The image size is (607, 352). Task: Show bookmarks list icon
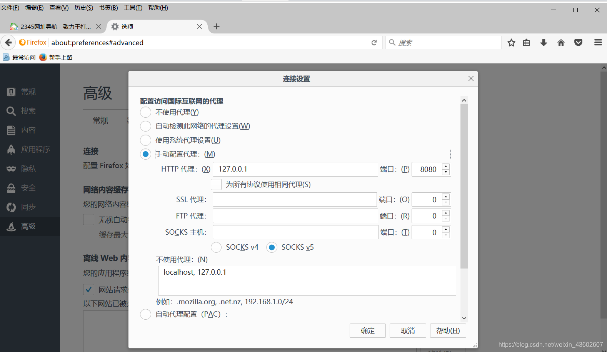(527, 43)
